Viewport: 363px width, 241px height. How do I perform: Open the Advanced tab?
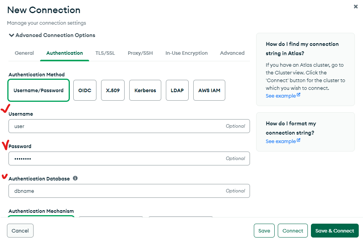232,53
